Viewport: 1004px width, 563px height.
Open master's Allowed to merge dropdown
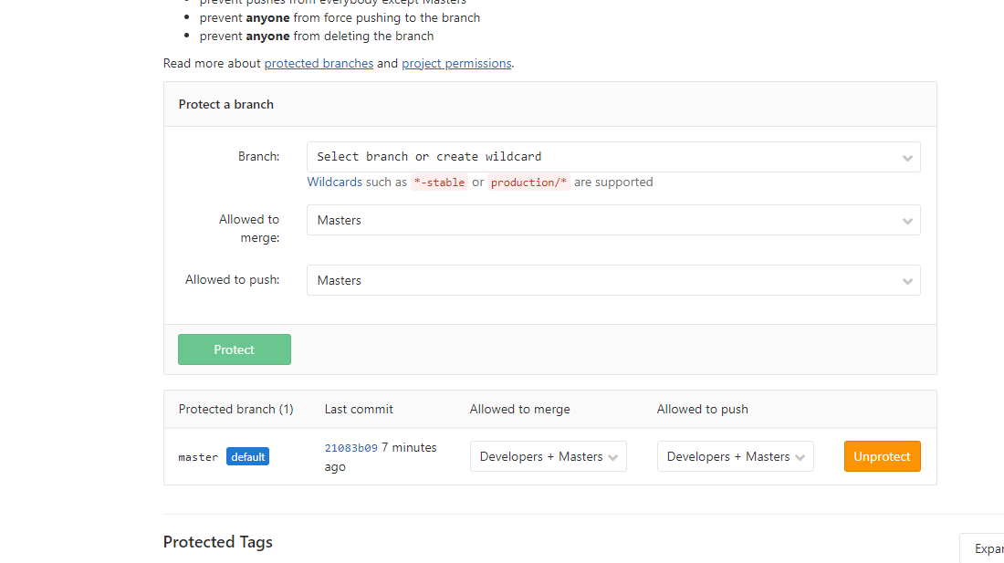tap(548, 456)
